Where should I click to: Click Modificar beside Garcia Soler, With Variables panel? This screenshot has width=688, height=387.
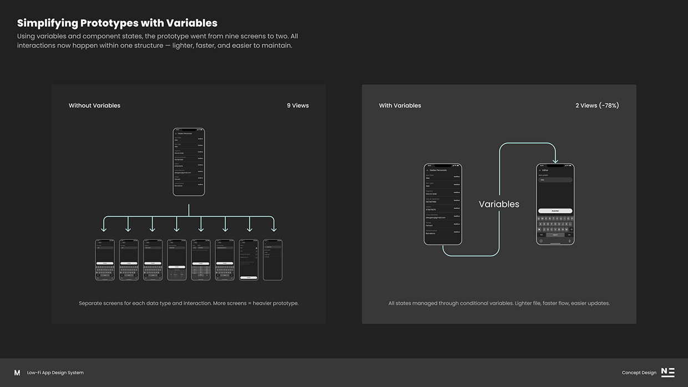457,192
